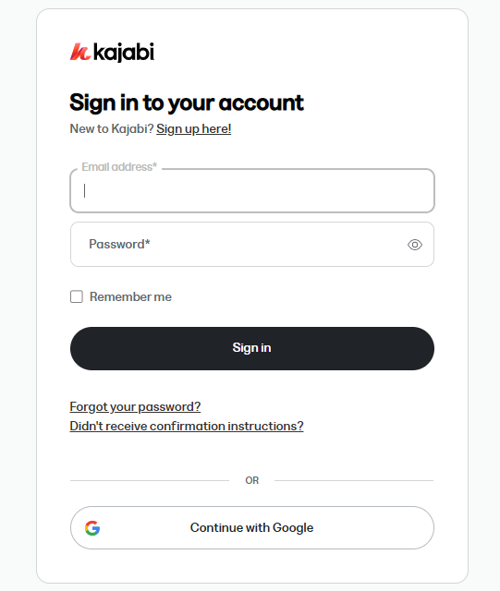Open the Forgot your password? link
Image resolution: width=500 pixels, height=591 pixels.
tap(135, 406)
